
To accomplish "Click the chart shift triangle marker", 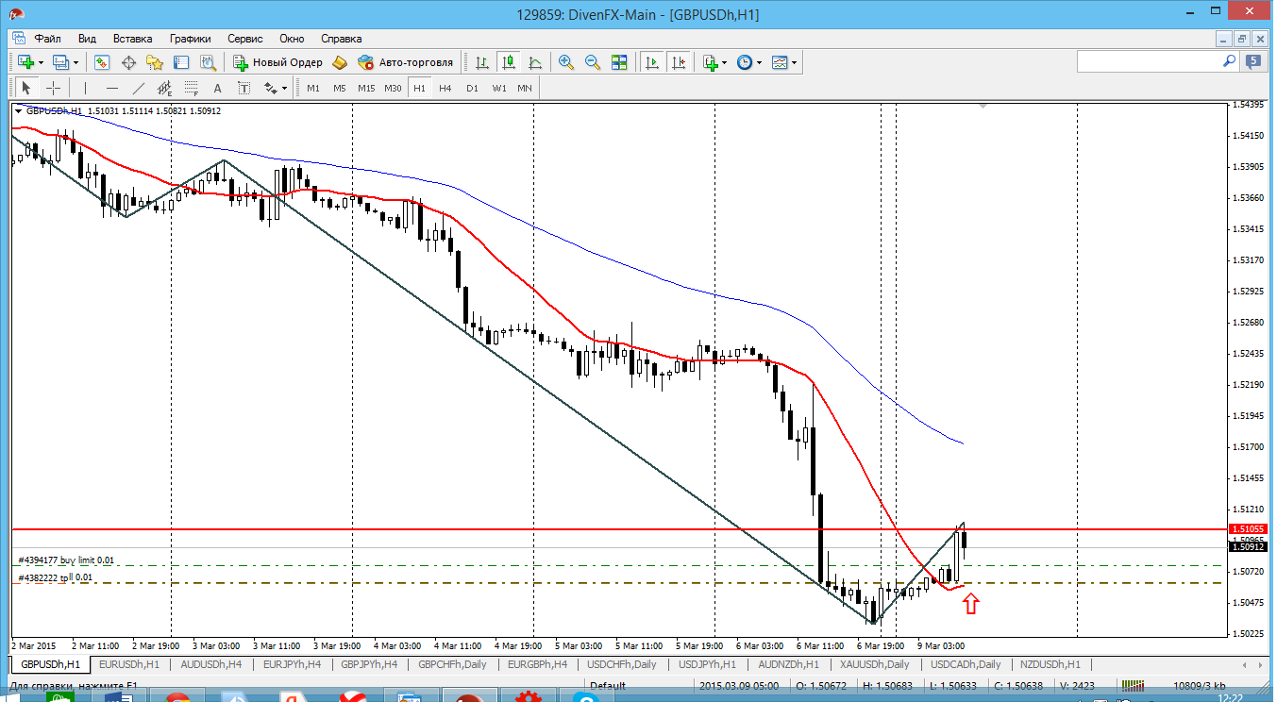I will tap(983, 107).
